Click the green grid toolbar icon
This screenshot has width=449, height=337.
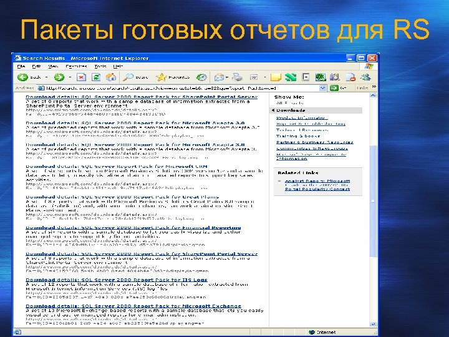321,77
